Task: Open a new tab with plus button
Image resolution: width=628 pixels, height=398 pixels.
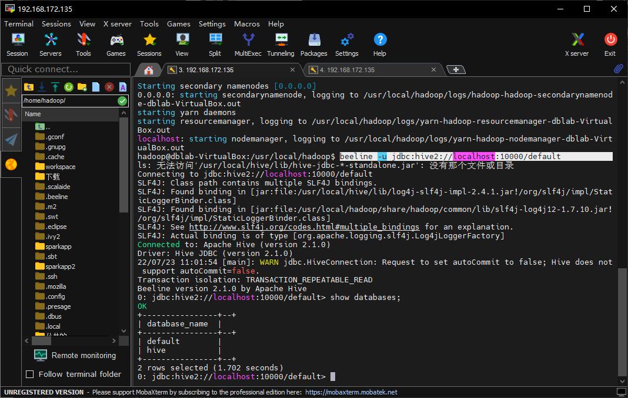Action: click(456, 70)
